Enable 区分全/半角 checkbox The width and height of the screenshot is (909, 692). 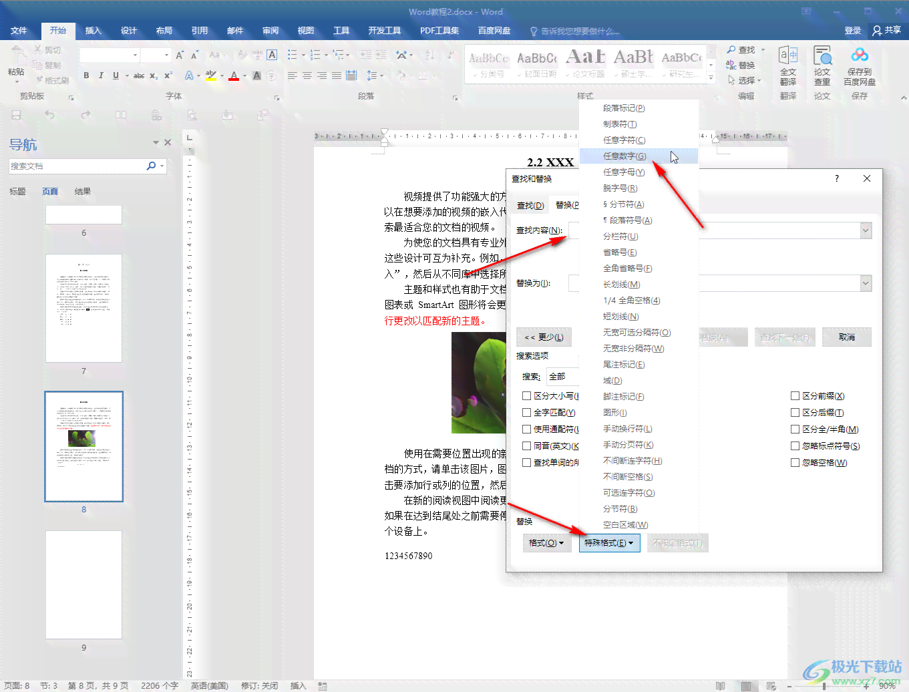point(795,429)
